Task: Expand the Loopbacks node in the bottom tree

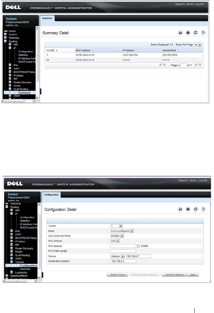Action: 12,272
